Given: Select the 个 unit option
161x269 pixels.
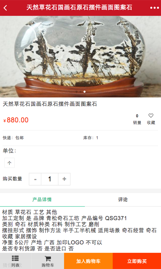Looking at the screenshot, I should (x=9, y=163).
